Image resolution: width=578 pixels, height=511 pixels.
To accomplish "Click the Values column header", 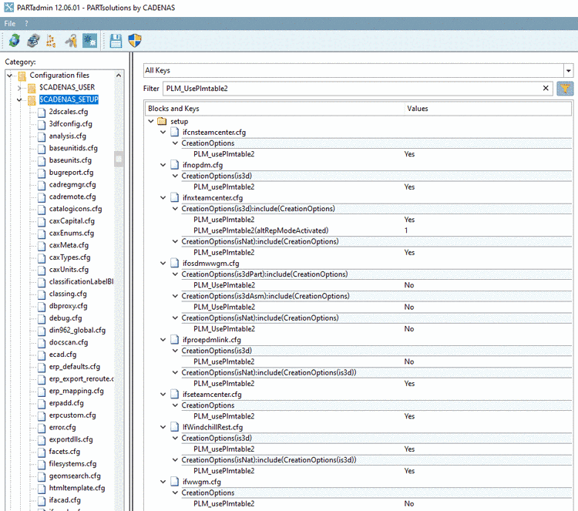I will 488,109.
